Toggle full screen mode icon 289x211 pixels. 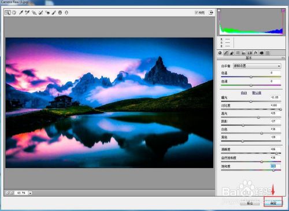pos(211,13)
